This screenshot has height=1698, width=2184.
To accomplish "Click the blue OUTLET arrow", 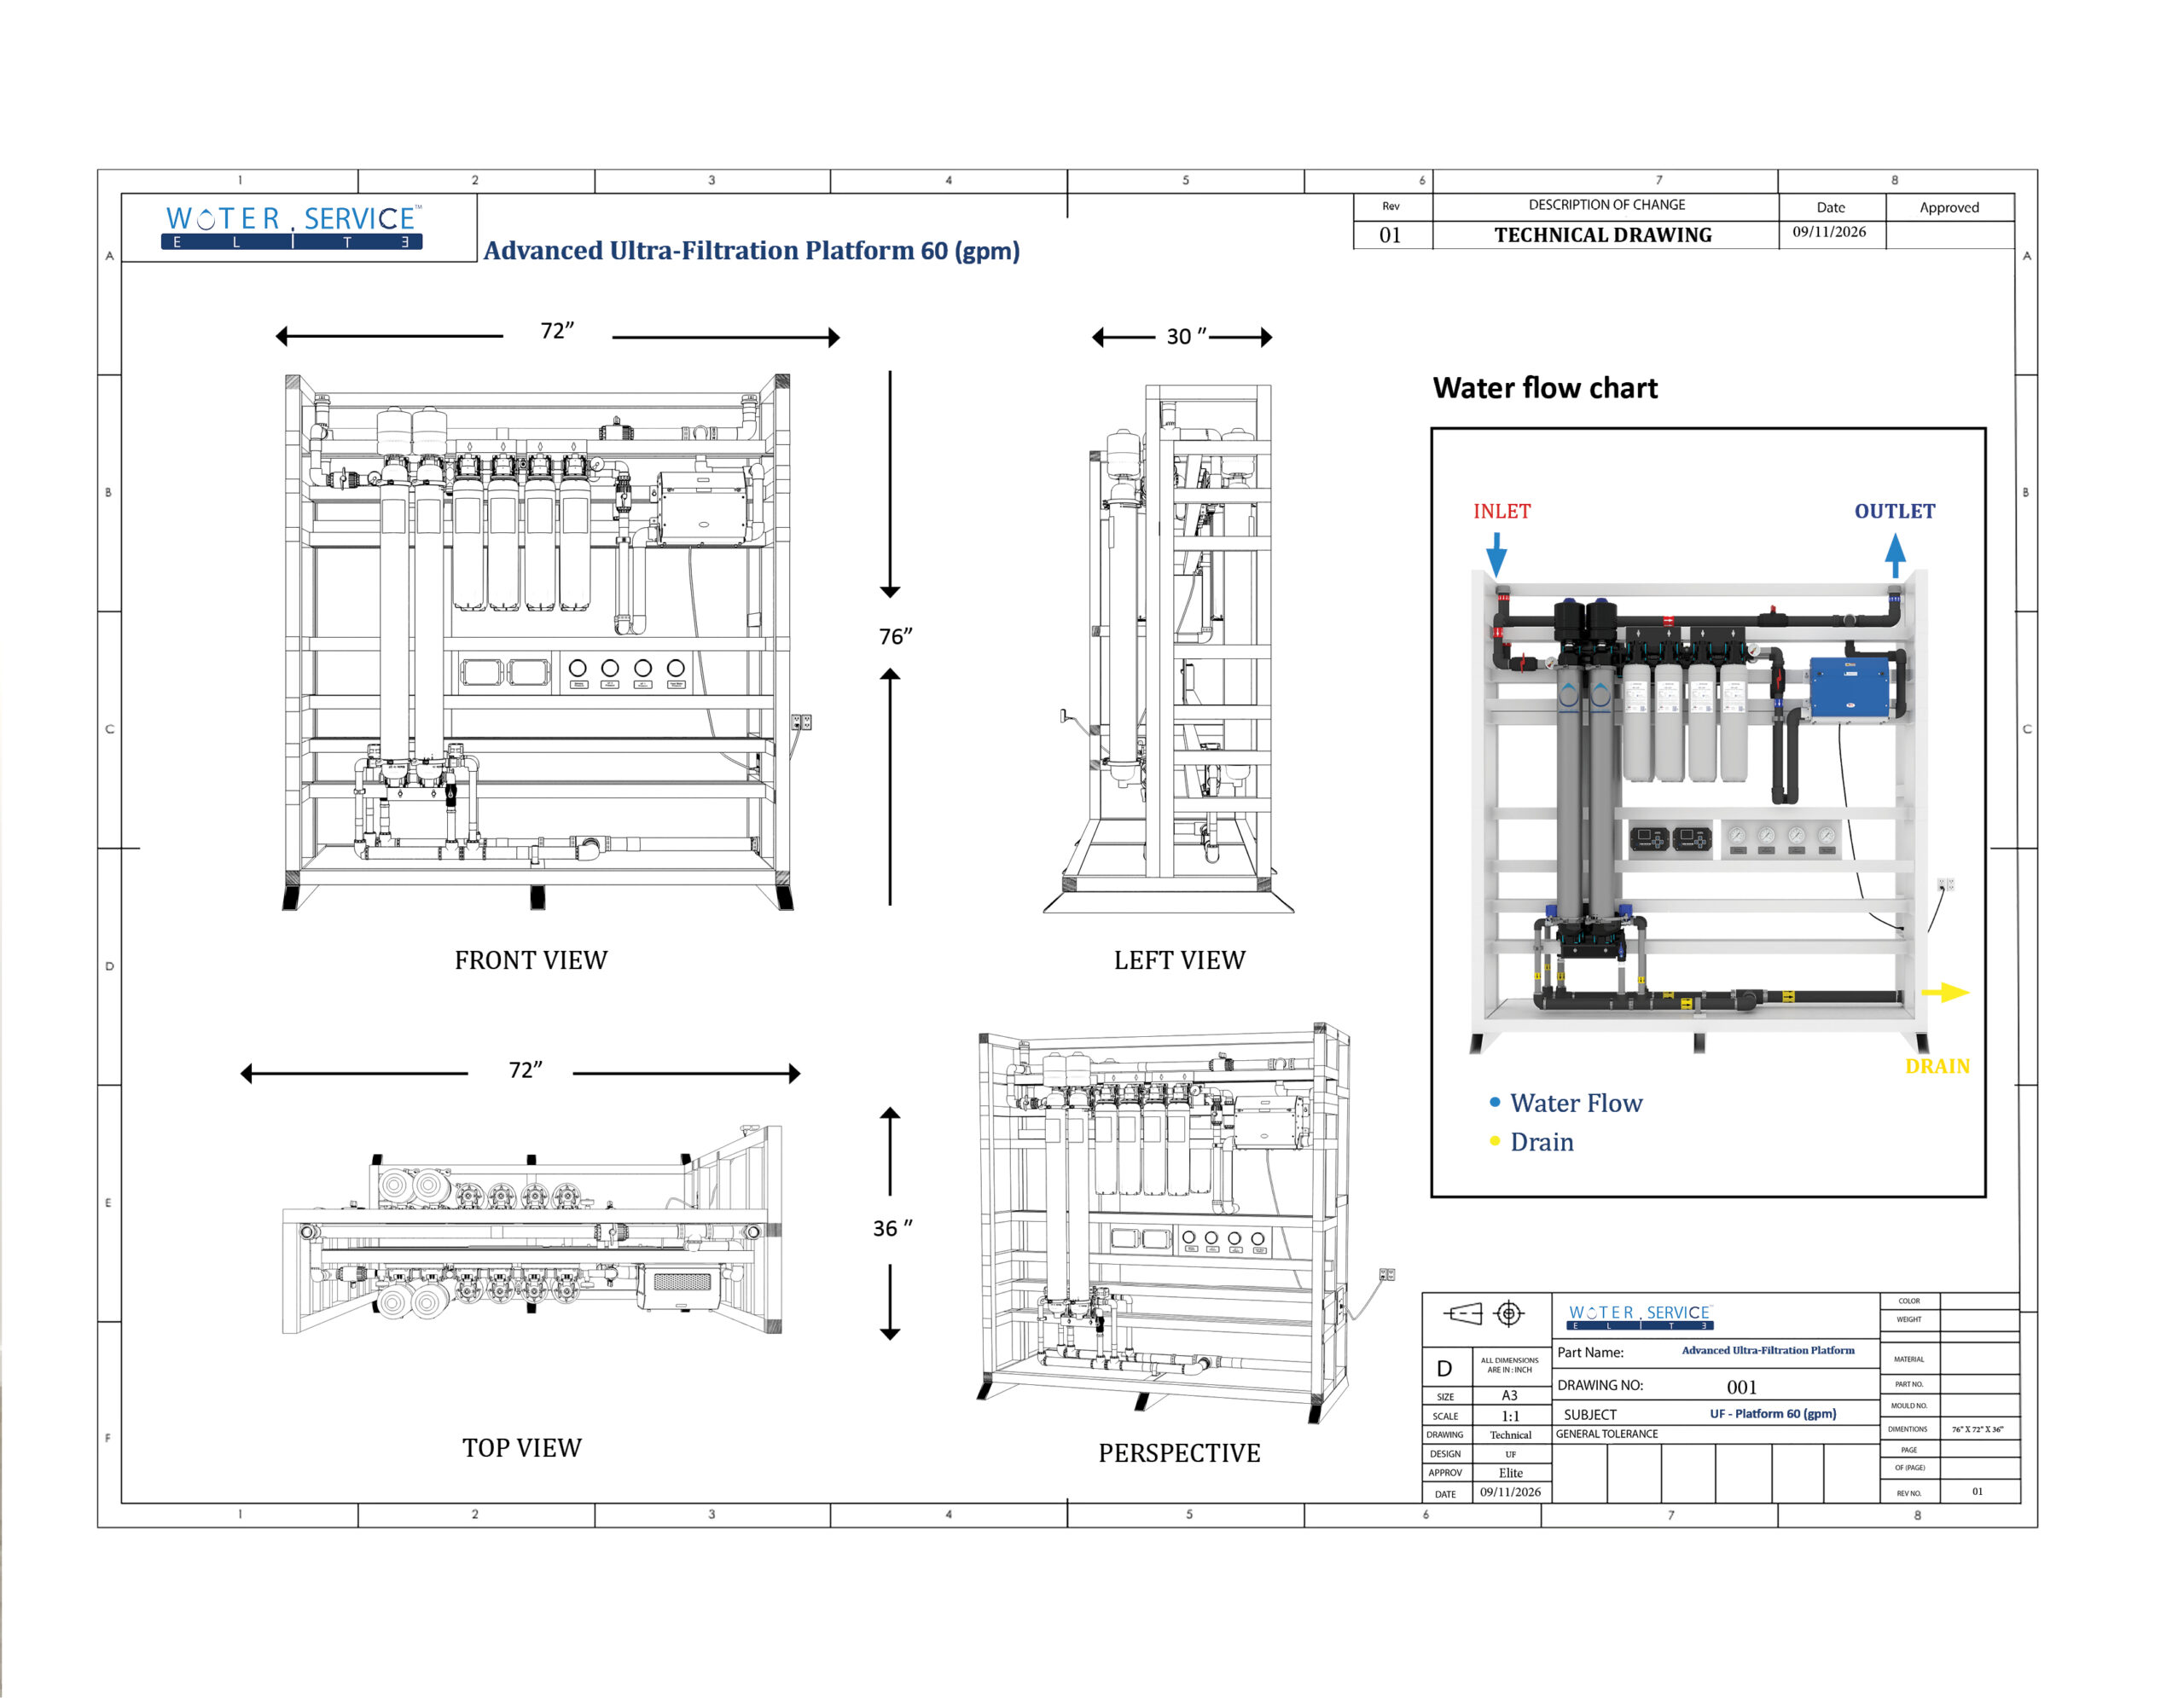I will (x=1895, y=554).
